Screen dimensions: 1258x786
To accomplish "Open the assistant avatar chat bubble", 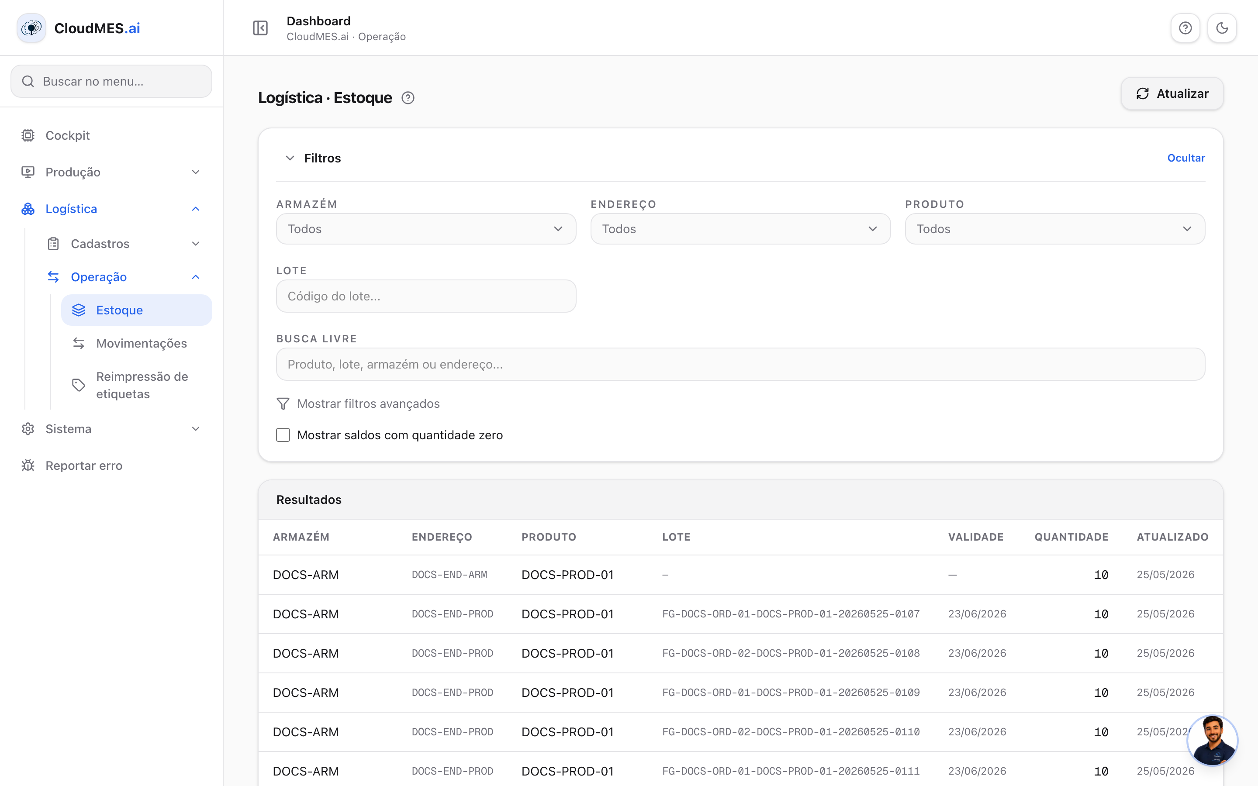I will click(1213, 740).
